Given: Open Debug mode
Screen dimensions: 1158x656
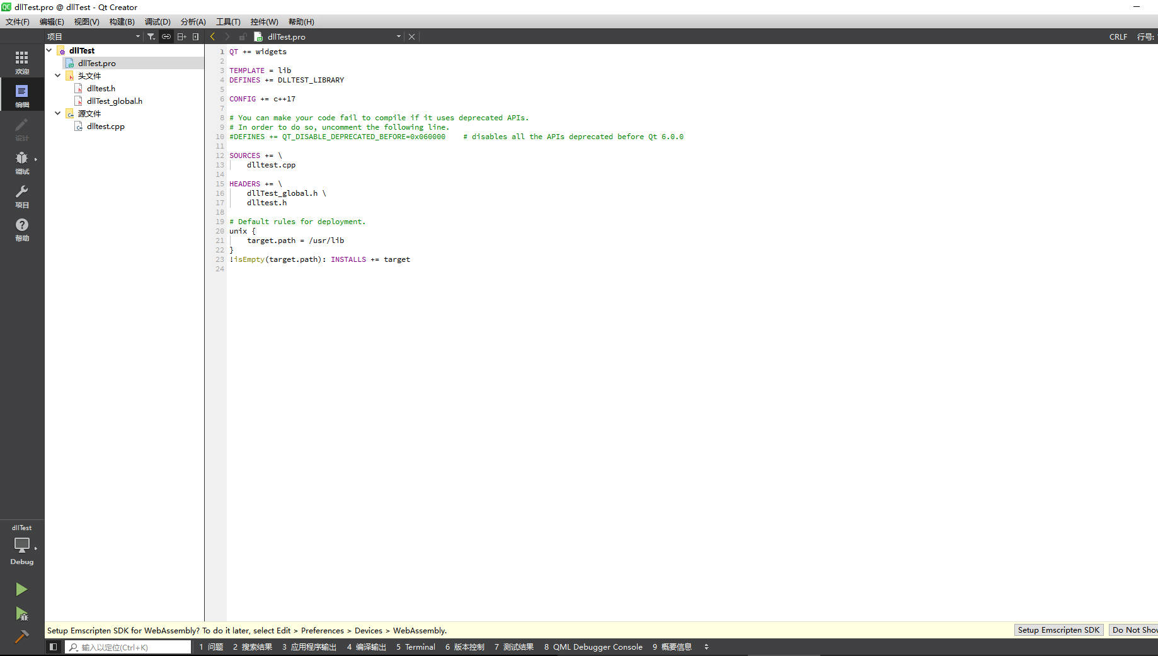Looking at the screenshot, I should pos(22,162).
